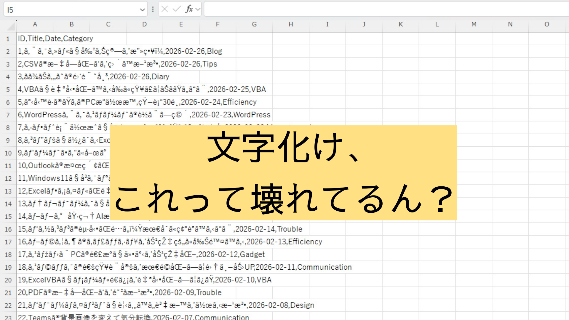
Task: Select row 1 header
Action: (x=8, y=39)
